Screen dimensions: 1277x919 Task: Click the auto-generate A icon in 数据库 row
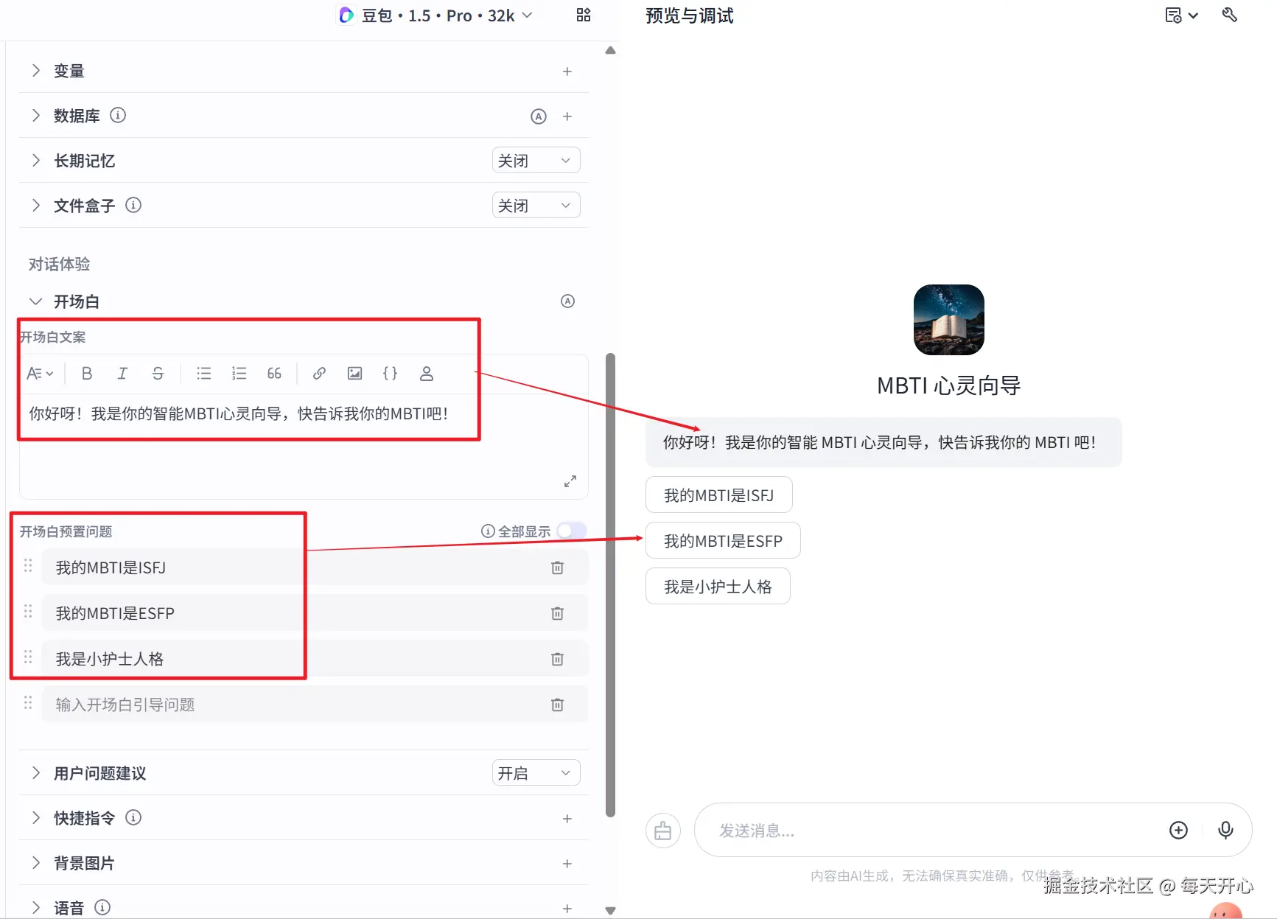pos(539,116)
